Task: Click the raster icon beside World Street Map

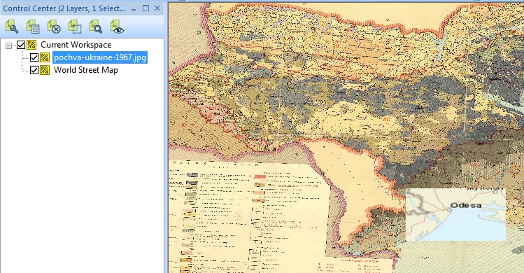Action: tap(45, 70)
